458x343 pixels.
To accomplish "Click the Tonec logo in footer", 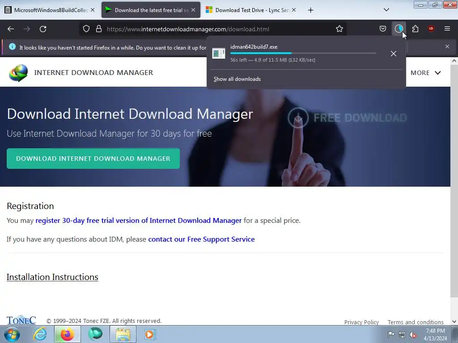I will coord(21,320).
